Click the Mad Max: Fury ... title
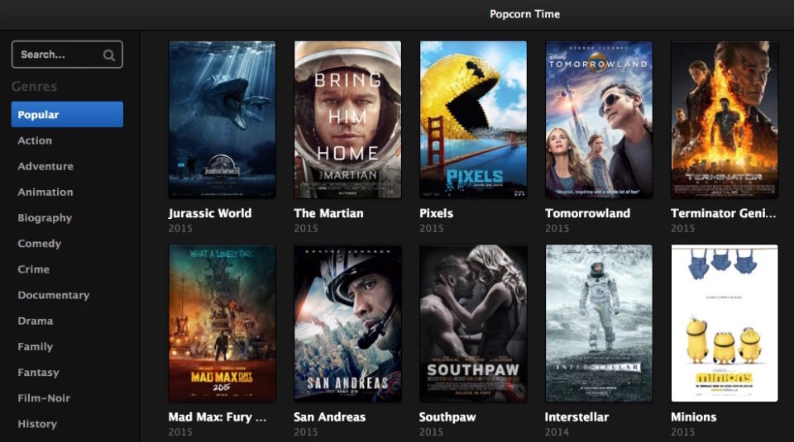The height and width of the screenshot is (442, 794). pos(218,417)
